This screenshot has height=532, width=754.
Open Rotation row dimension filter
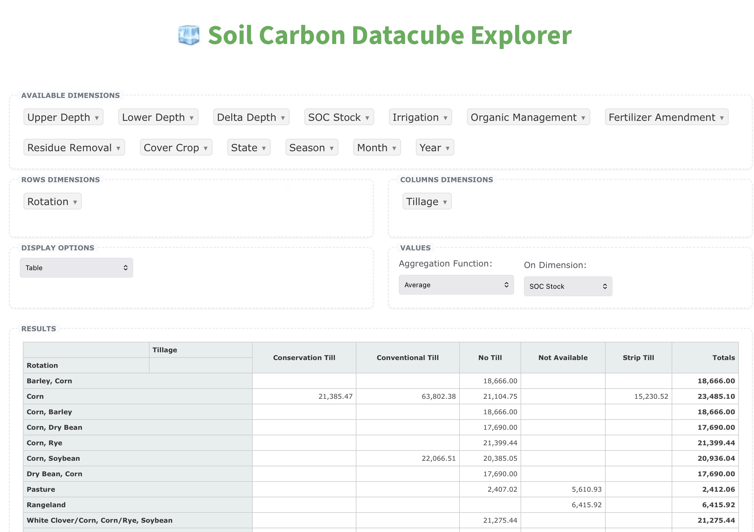(75, 202)
